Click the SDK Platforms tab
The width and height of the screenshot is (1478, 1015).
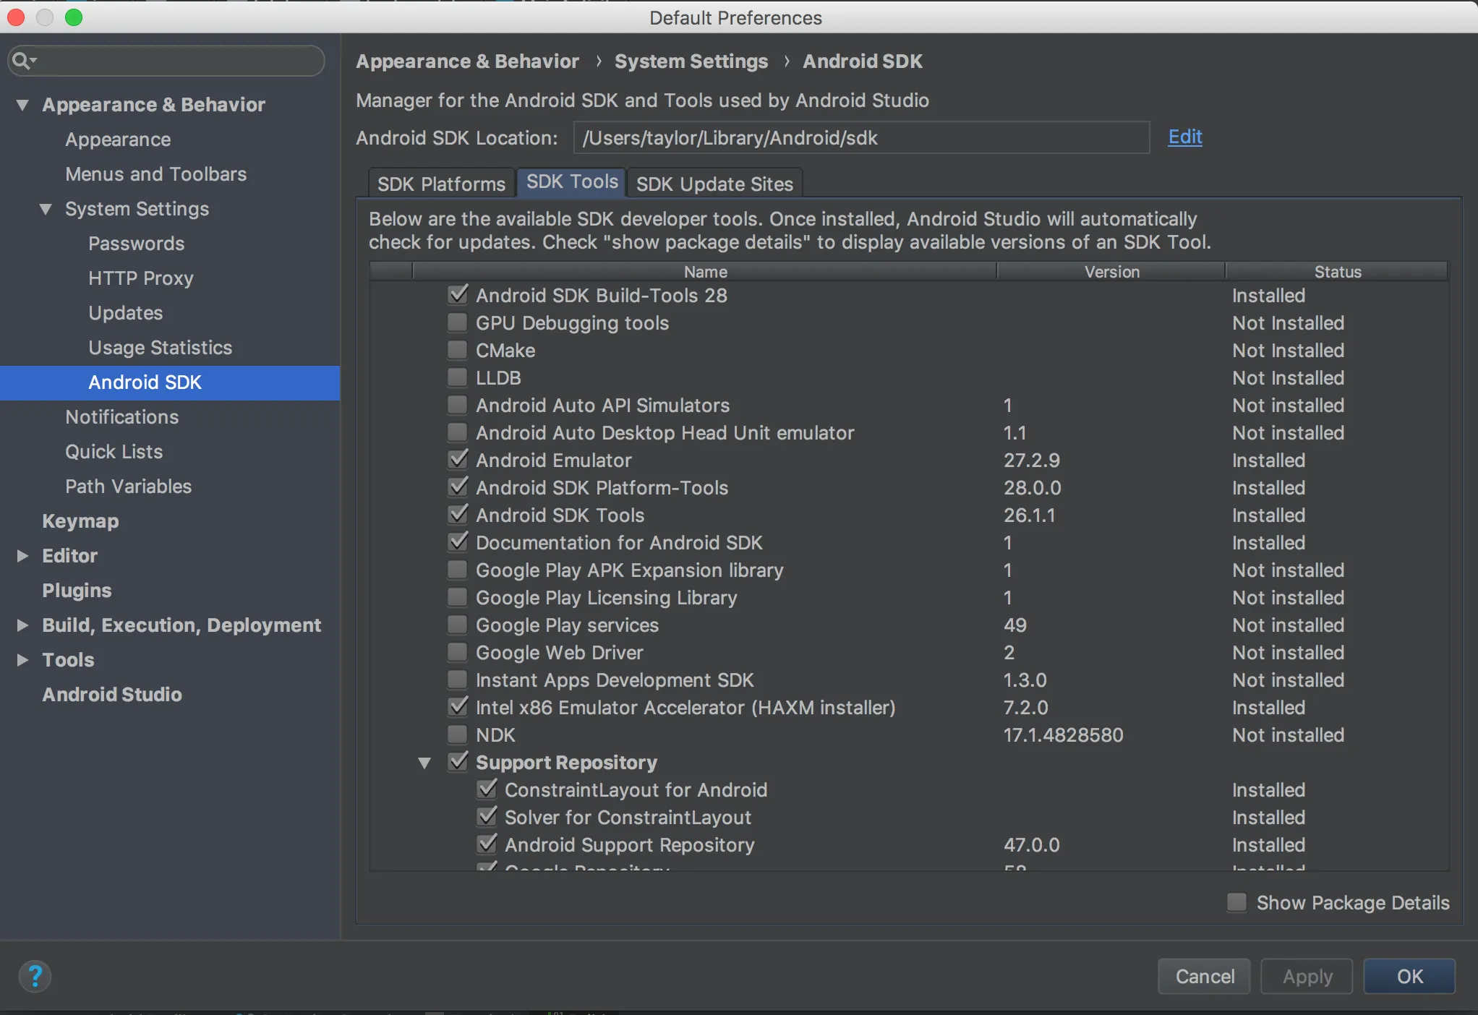pos(440,183)
